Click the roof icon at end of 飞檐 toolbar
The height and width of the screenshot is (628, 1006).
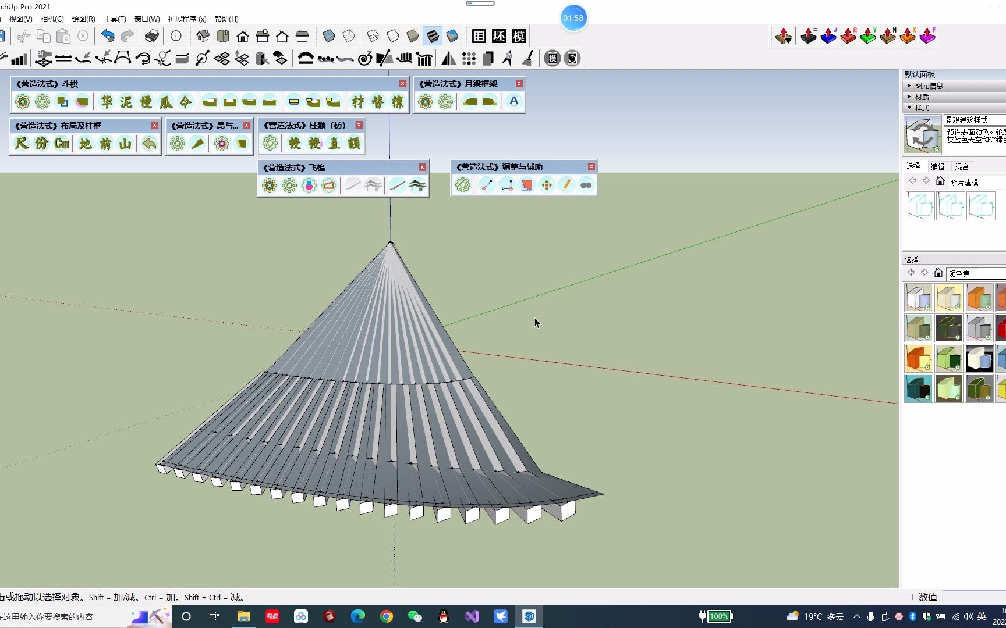click(x=417, y=185)
